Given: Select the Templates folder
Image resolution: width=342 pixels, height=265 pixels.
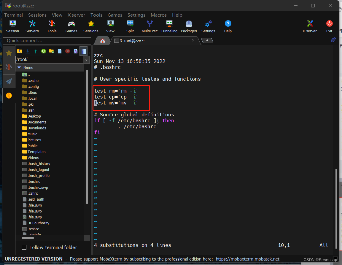Looking at the screenshot, I should tap(34, 152).
